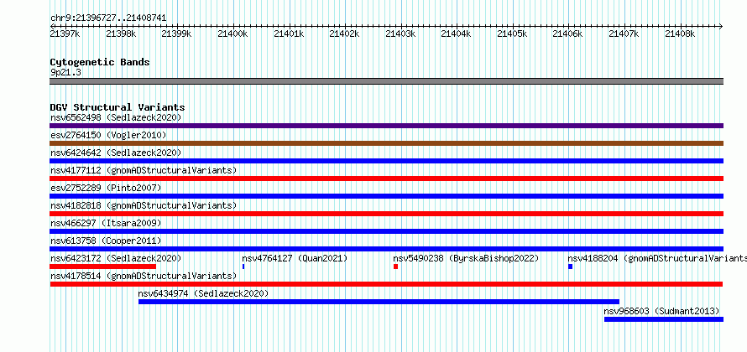
Task: Select the esv2752289 (Pinto2007) blue bar
Action: tap(386, 196)
